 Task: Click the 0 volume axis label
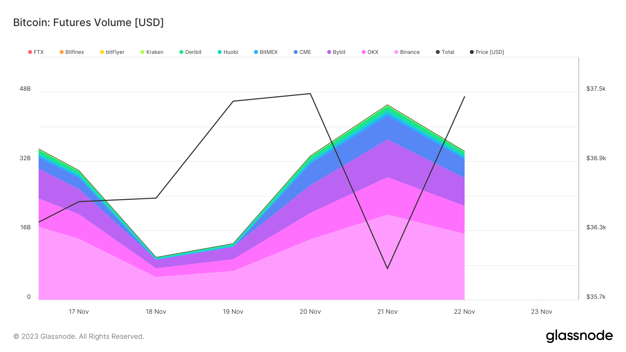[x=29, y=297]
